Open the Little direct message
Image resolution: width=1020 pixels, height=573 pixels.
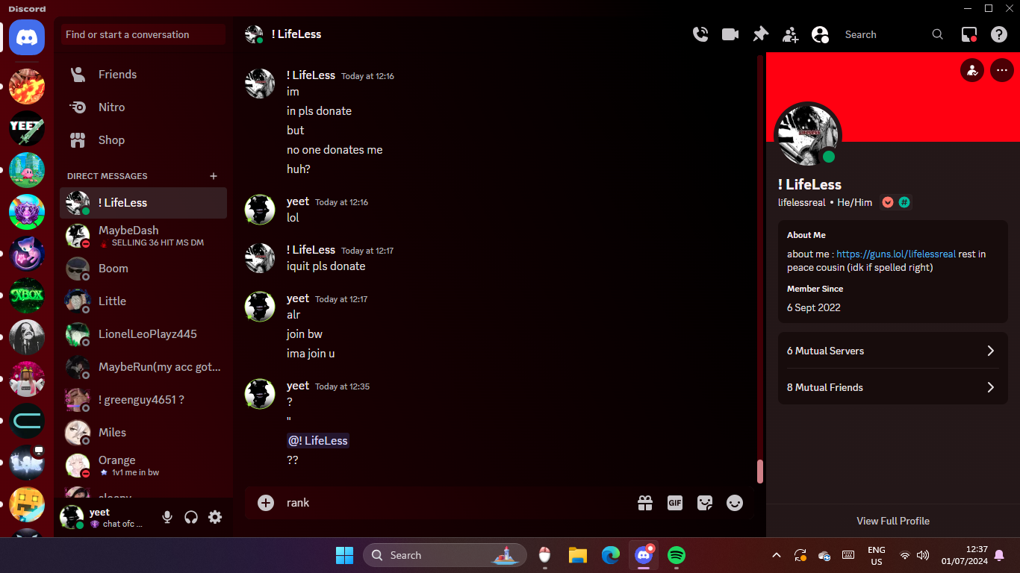click(x=143, y=301)
